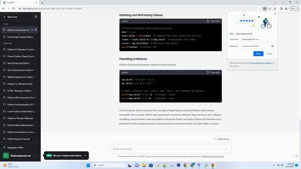Screen dimensions: 301x169
Task: Open a new browser tab
Action: pyautogui.click(x=42, y=3)
